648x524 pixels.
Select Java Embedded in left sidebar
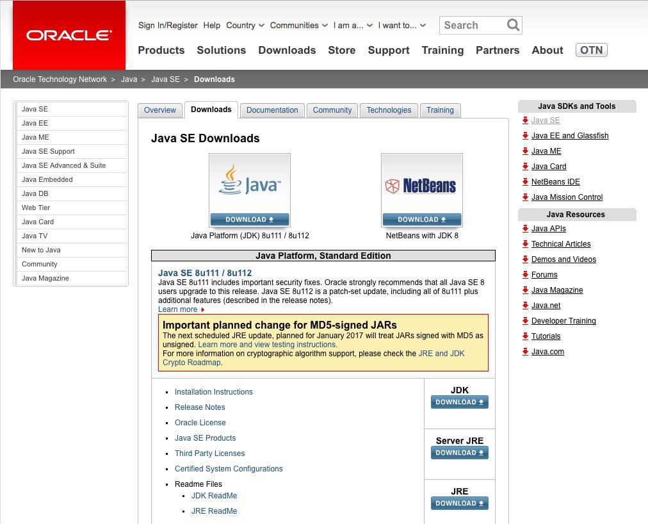(71, 179)
